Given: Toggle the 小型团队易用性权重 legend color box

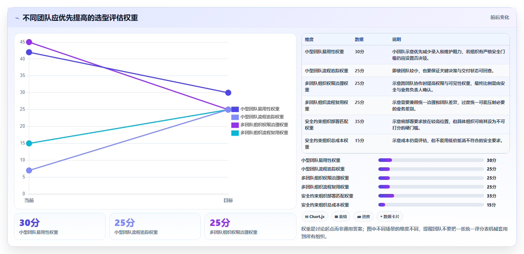Looking at the screenshot, I should click(235, 109).
